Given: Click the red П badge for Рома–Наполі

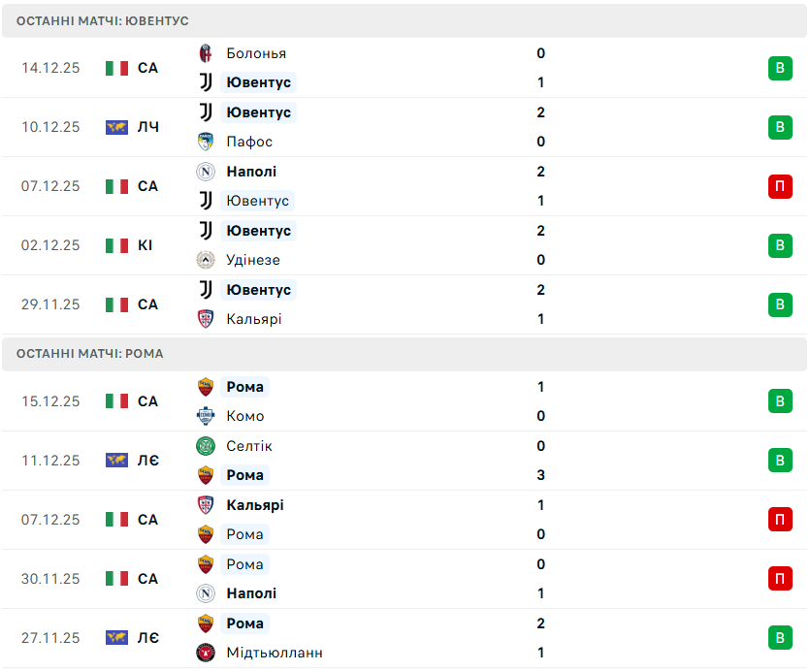Looking at the screenshot, I should click(780, 579).
